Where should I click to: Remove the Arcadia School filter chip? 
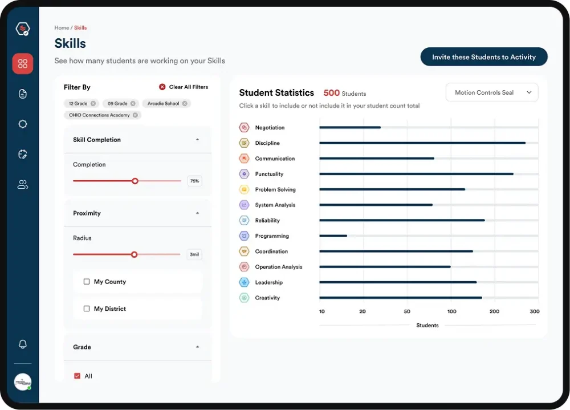(x=185, y=104)
